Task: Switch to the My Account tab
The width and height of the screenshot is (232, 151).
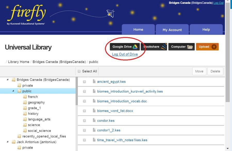Action: click(x=172, y=30)
